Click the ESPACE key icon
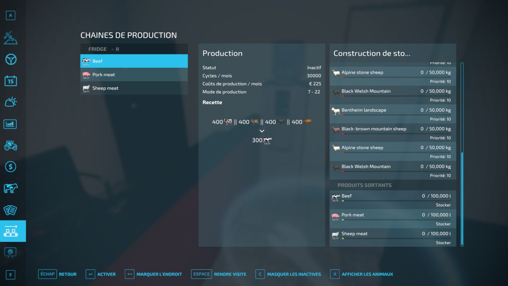Viewport: 508px width, 286px height. [x=201, y=274]
